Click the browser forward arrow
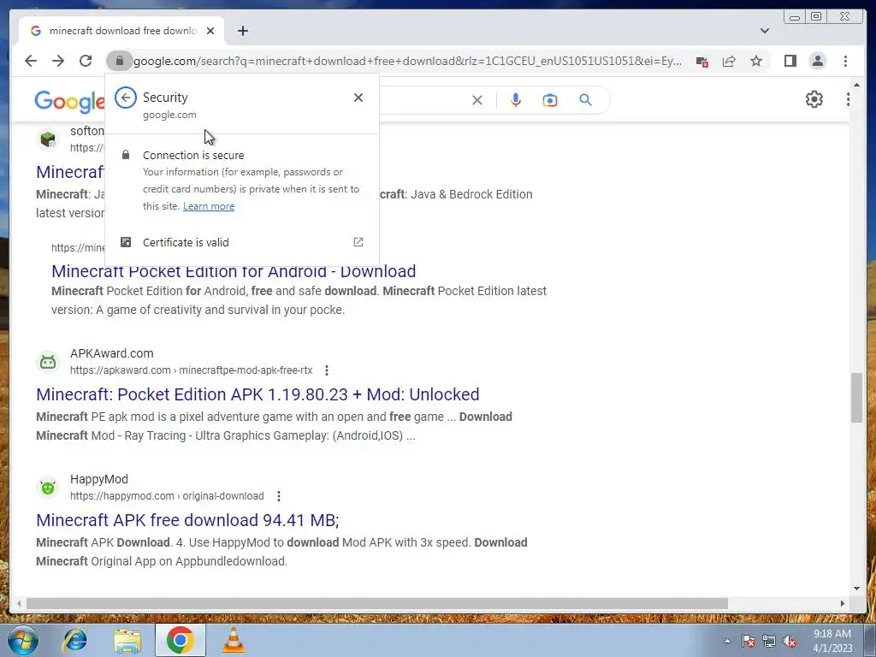The image size is (876, 657). click(58, 61)
